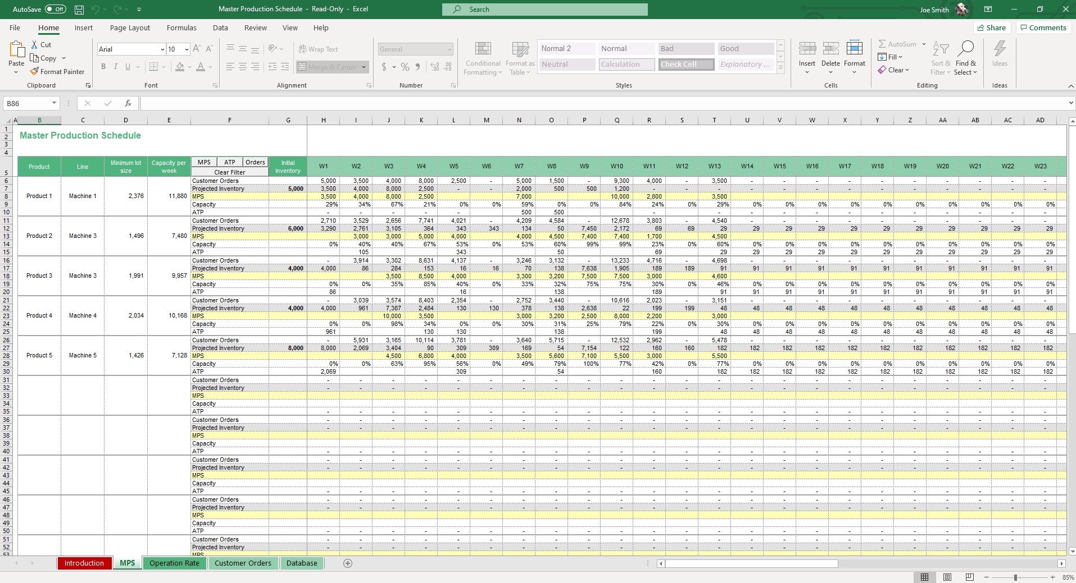
Task: Toggle Italic formatting
Action: click(x=116, y=67)
